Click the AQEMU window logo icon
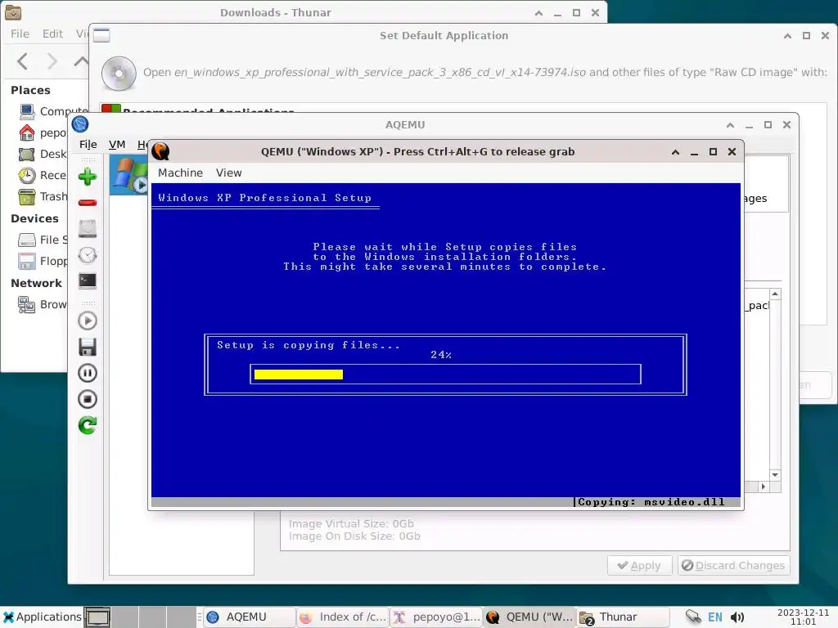This screenshot has width=838, height=628. click(80, 124)
